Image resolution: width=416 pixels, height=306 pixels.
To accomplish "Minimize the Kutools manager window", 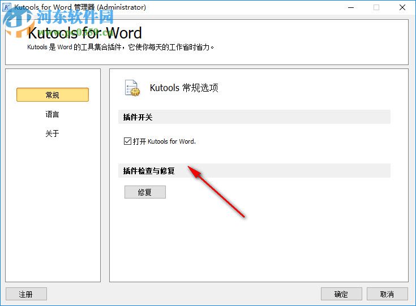I will [x=351, y=7].
